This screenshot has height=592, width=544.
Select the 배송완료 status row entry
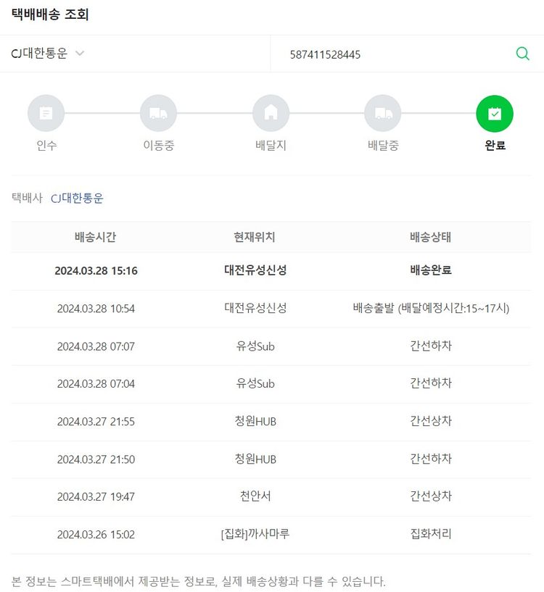(x=430, y=270)
